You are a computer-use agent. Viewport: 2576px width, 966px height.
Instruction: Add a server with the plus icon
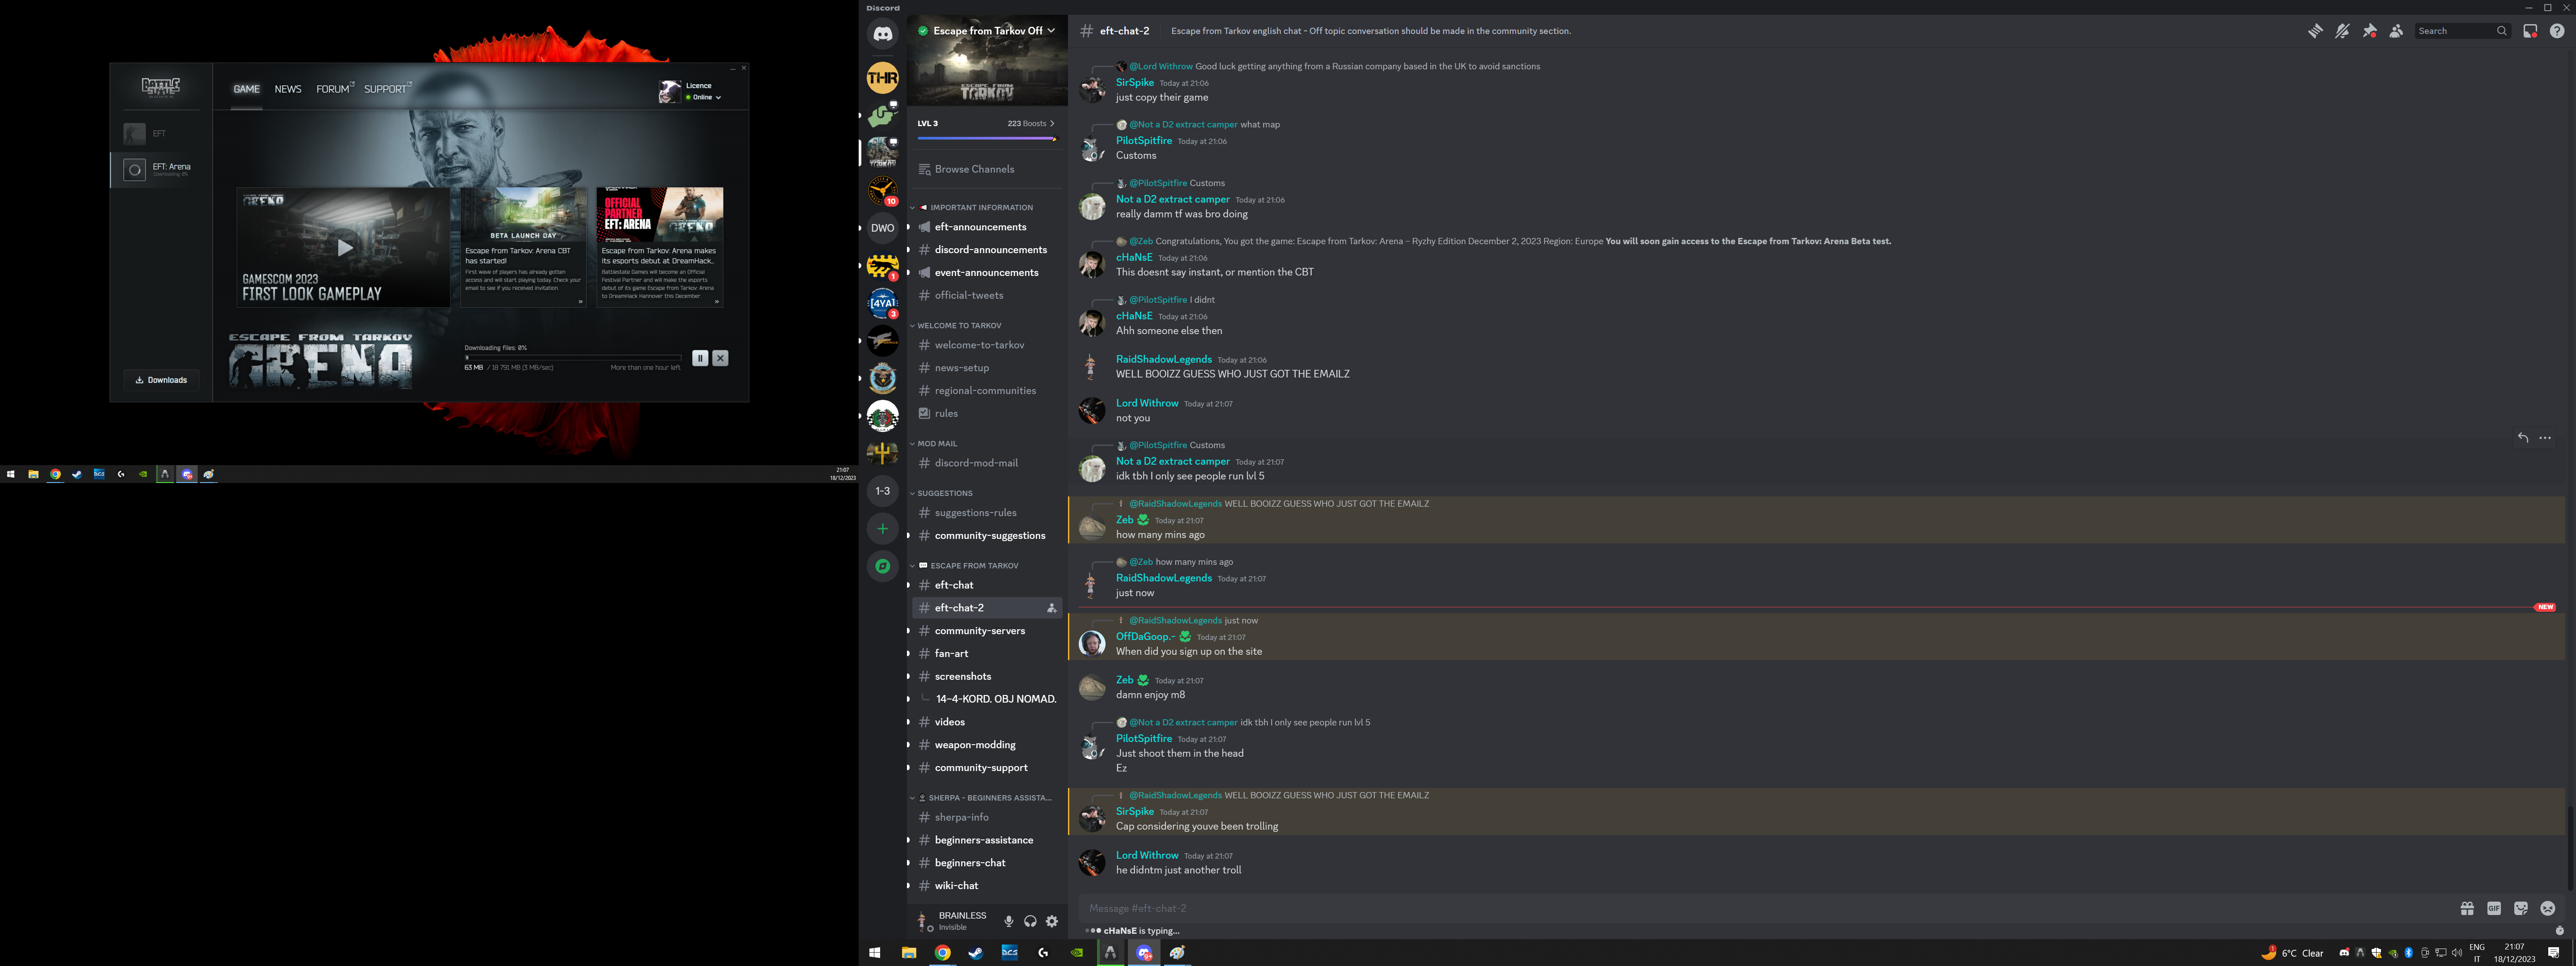[x=882, y=528]
